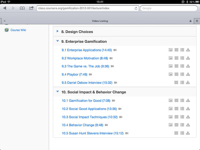Close the Video Listing tab
Viewport: 200px width, 150px height.
point(5,21)
